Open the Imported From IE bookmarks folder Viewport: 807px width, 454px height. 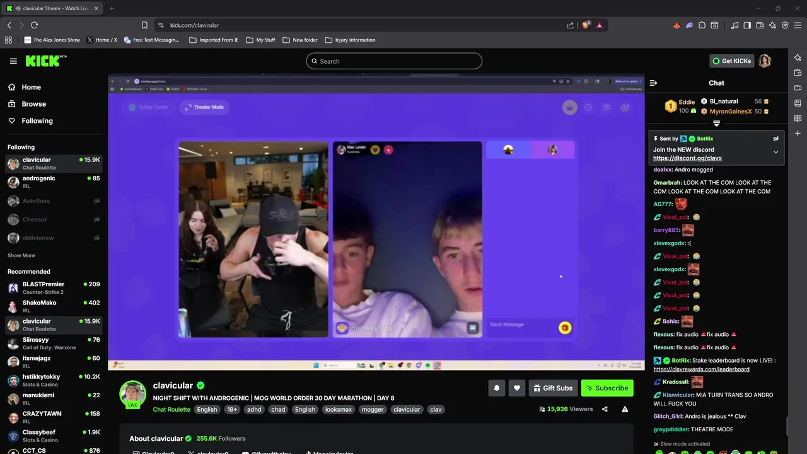(214, 40)
